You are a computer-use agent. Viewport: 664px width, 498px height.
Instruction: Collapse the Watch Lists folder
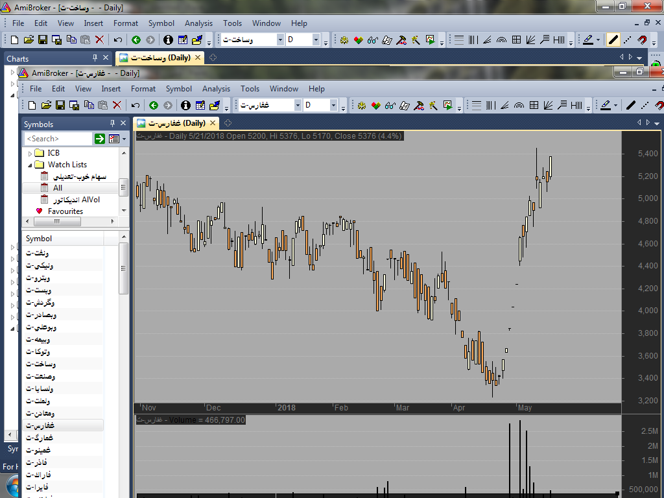30,165
